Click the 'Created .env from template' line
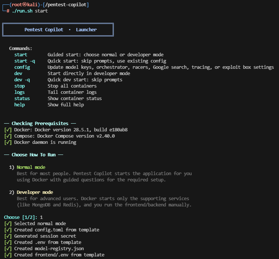 [48, 242]
